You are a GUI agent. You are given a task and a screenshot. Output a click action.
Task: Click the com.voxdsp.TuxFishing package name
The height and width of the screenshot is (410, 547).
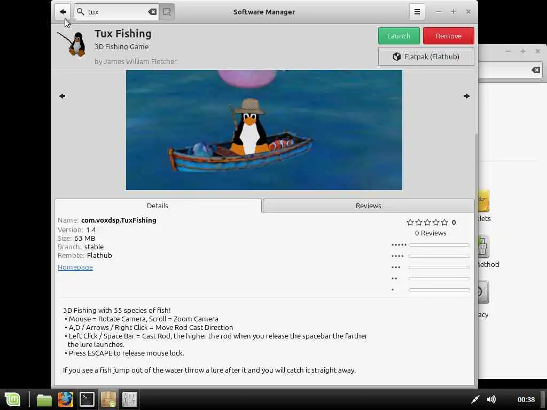click(x=119, y=220)
